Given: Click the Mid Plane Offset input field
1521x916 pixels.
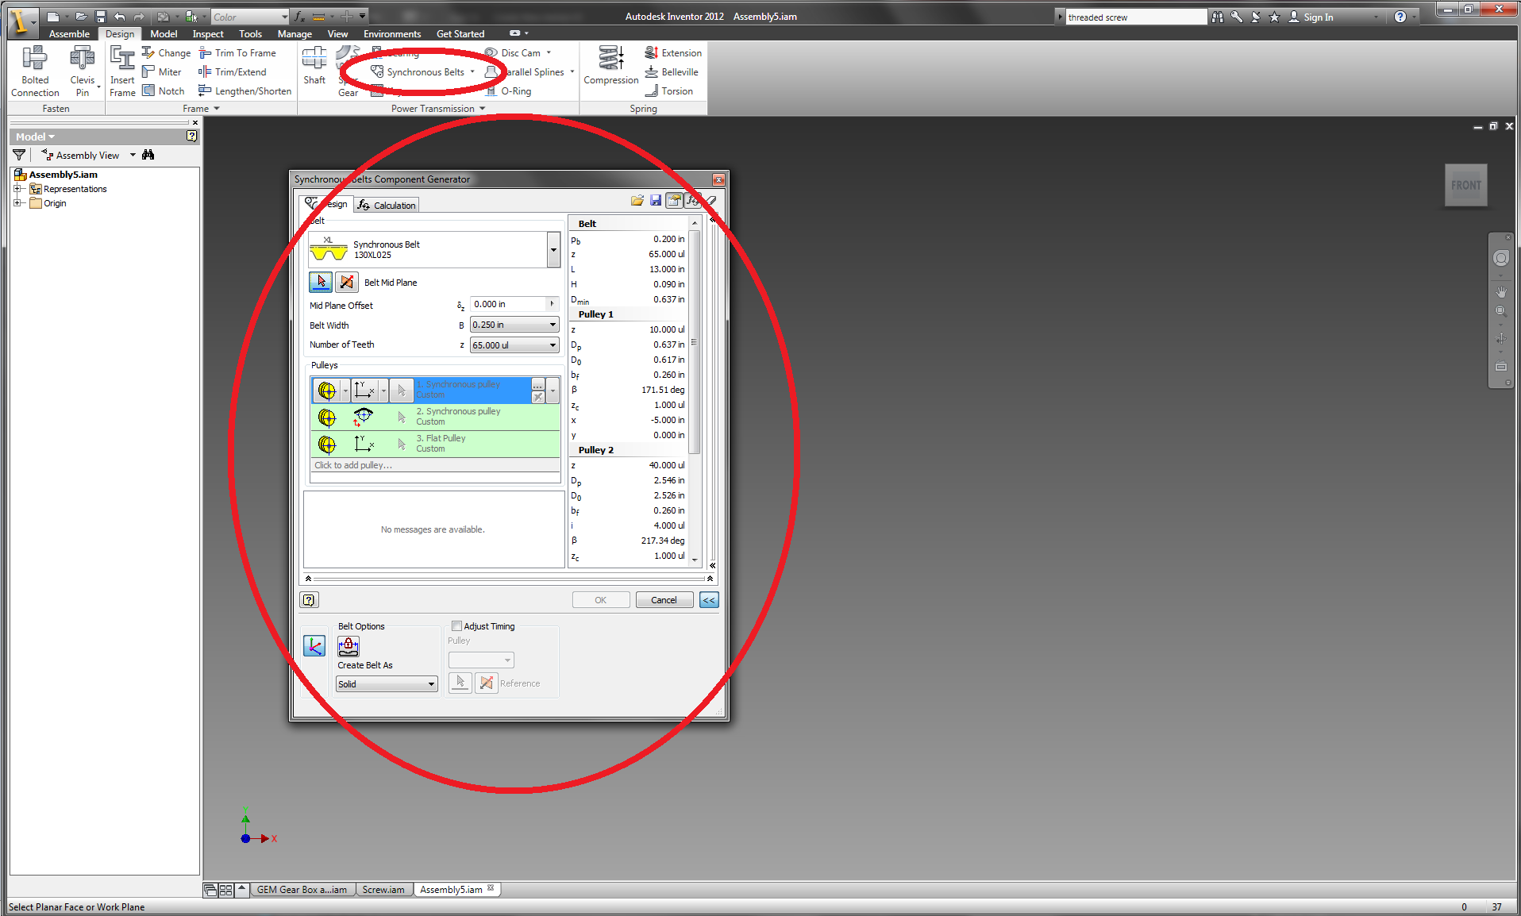Looking at the screenshot, I should coord(508,304).
